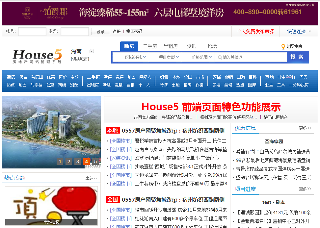The width and height of the screenshot is (320, 228).
Task: Show slide 1 in the image carousel
Action: 60,162
